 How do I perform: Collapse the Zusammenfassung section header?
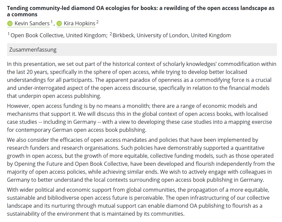click(142, 50)
